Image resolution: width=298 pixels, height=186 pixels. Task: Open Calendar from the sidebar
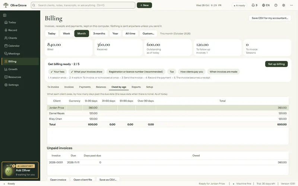coord(20,46)
